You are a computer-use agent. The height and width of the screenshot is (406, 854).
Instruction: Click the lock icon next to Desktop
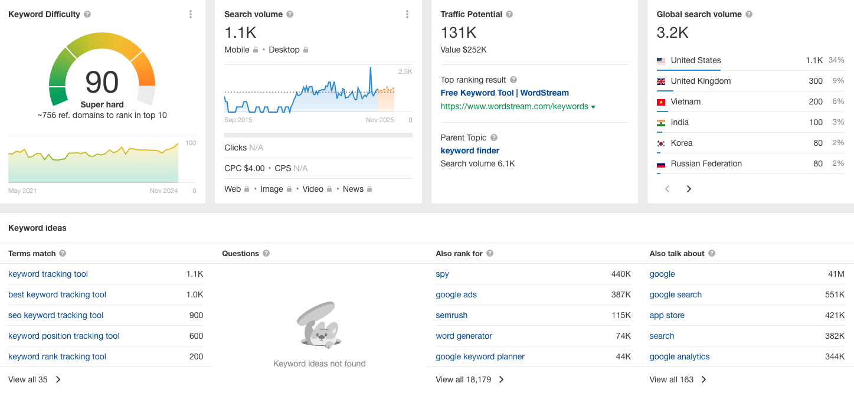coord(305,50)
